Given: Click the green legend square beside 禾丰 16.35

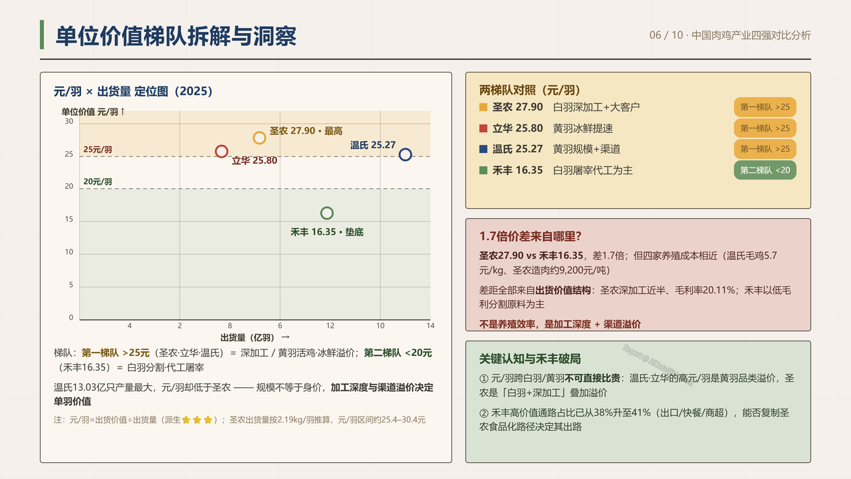Looking at the screenshot, I should point(483,170).
